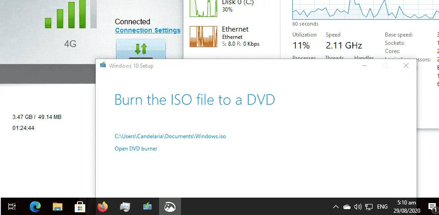
Task: Click the 11% utilization value
Action: 301,45
